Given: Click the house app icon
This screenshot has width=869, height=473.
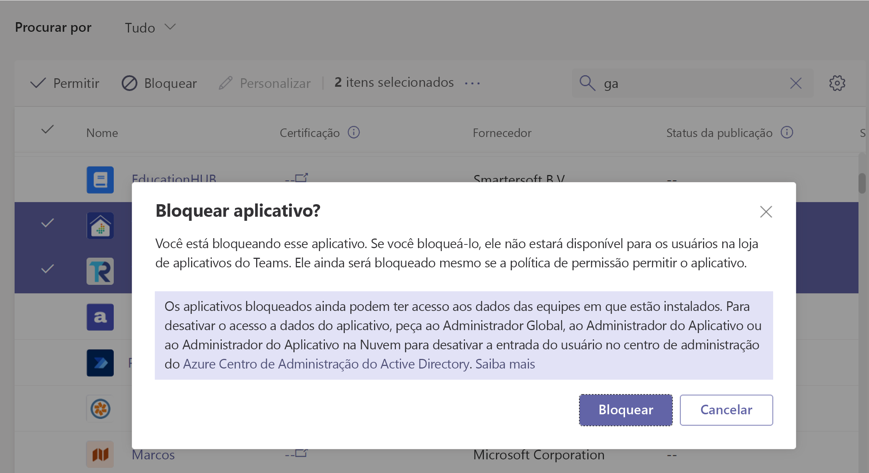Looking at the screenshot, I should click(100, 225).
